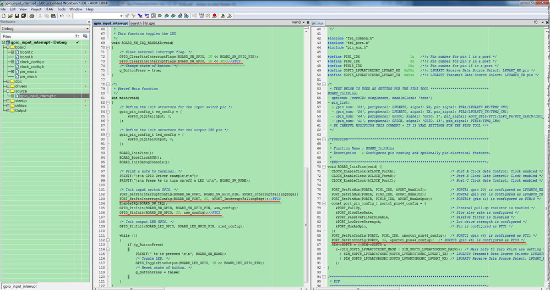The image size is (550, 290).
Task: Open the Project menu
Action: coord(36,9)
